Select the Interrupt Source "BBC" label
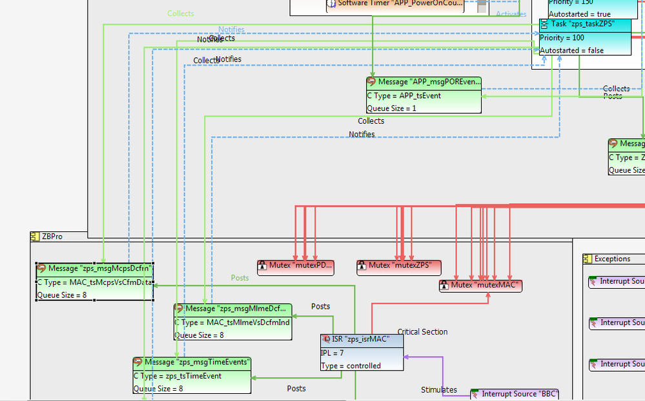The image size is (645, 401). pyautogui.click(x=519, y=394)
